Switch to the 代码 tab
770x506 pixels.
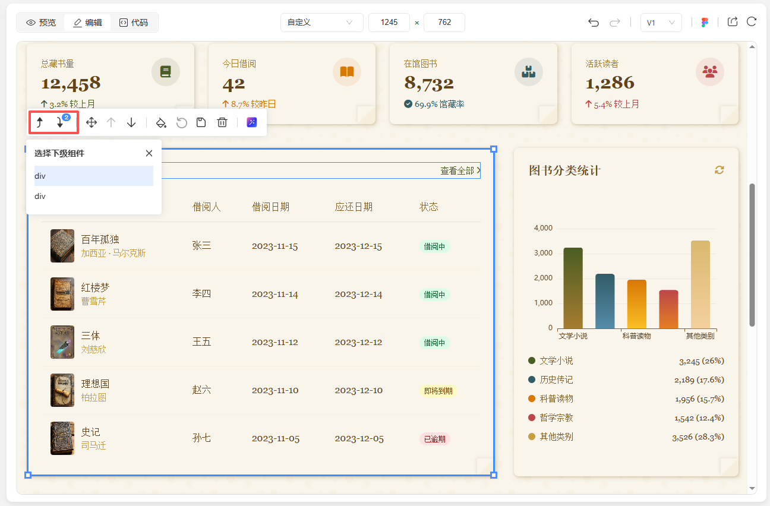point(133,23)
